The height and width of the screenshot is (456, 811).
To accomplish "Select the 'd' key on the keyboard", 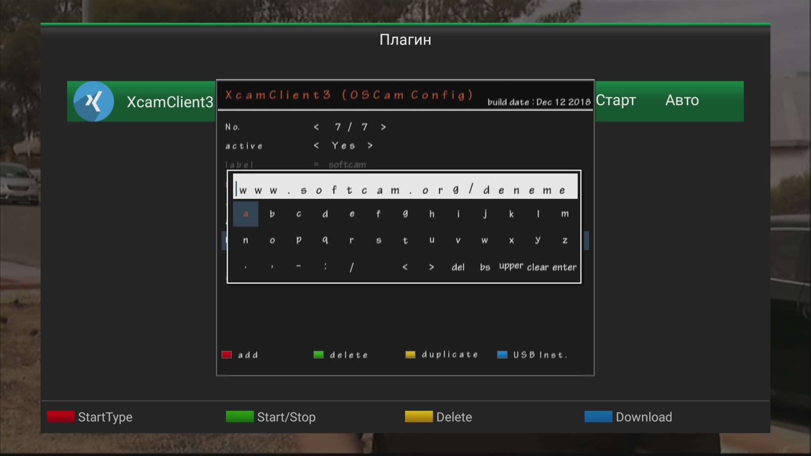I will point(325,214).
